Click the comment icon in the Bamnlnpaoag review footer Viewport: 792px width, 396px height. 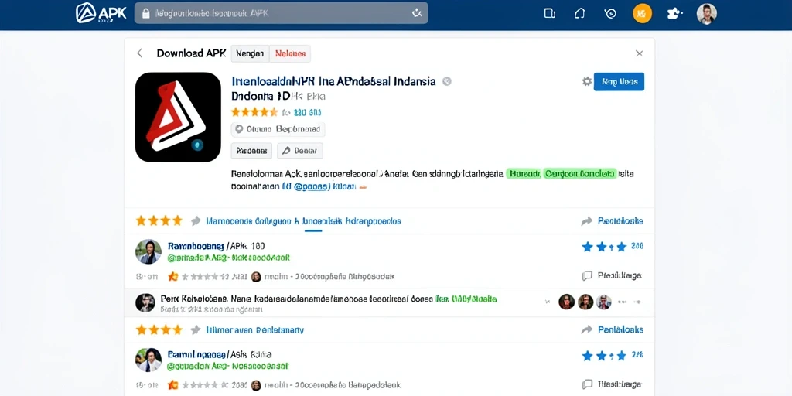(x=586, y=384)
